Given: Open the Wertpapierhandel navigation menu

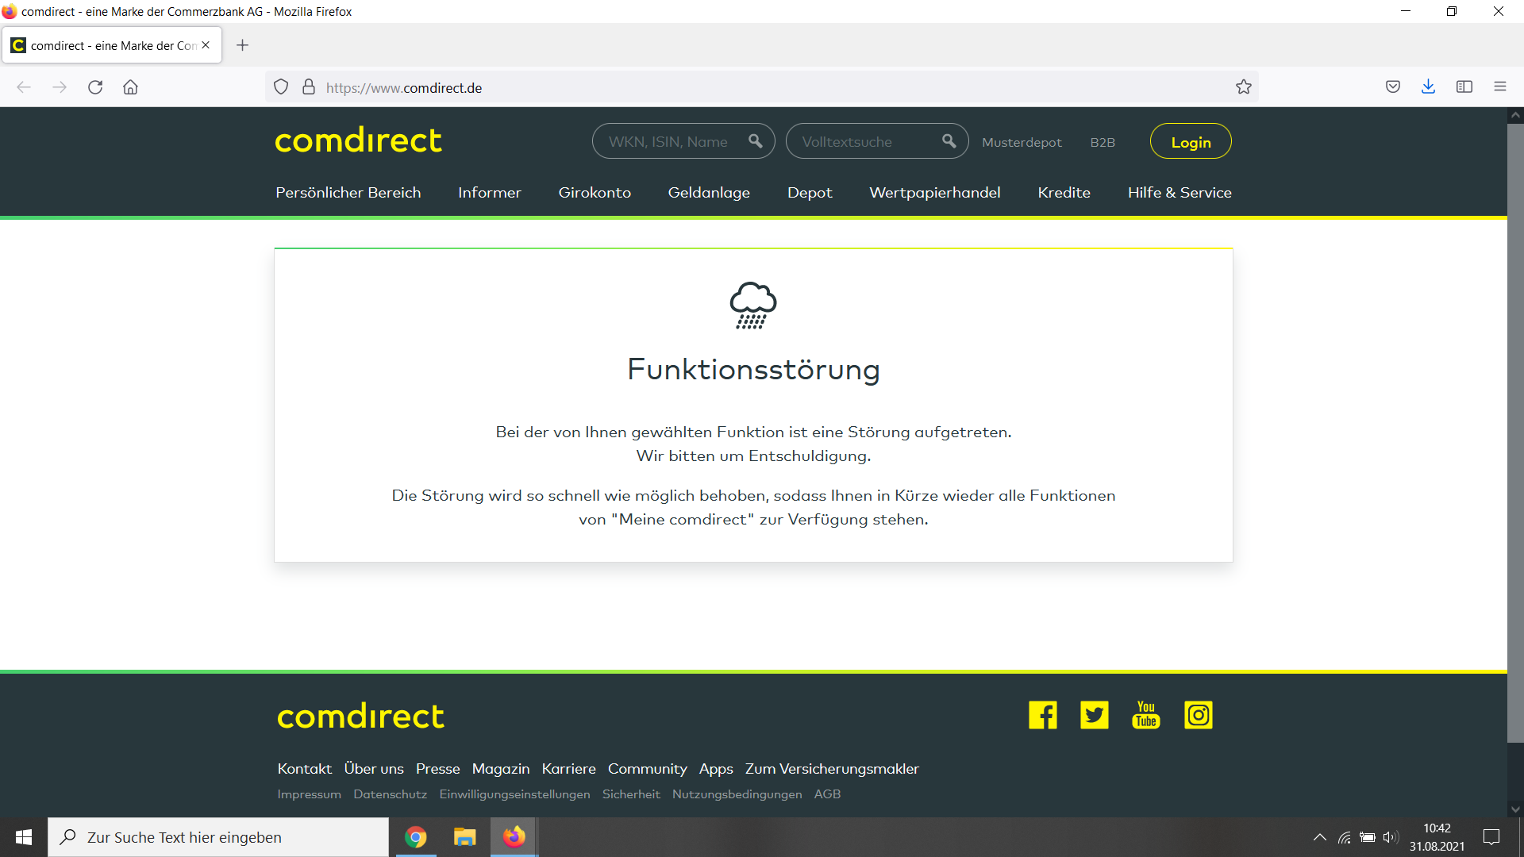Looking at the screenshot, I should pyautogui.click(x=934, y=193).
